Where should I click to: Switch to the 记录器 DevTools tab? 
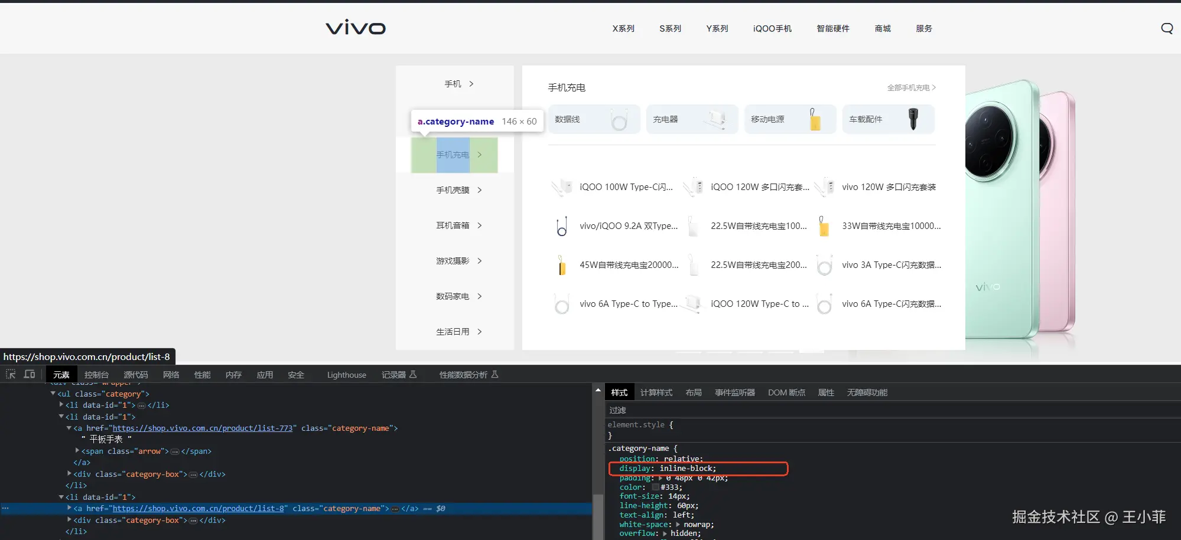tap(399, 375)
